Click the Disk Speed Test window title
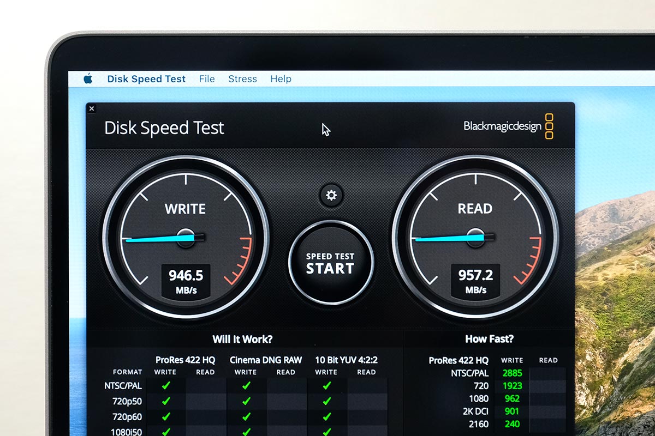This screenshot has width=655, height=436. (164, 128)
